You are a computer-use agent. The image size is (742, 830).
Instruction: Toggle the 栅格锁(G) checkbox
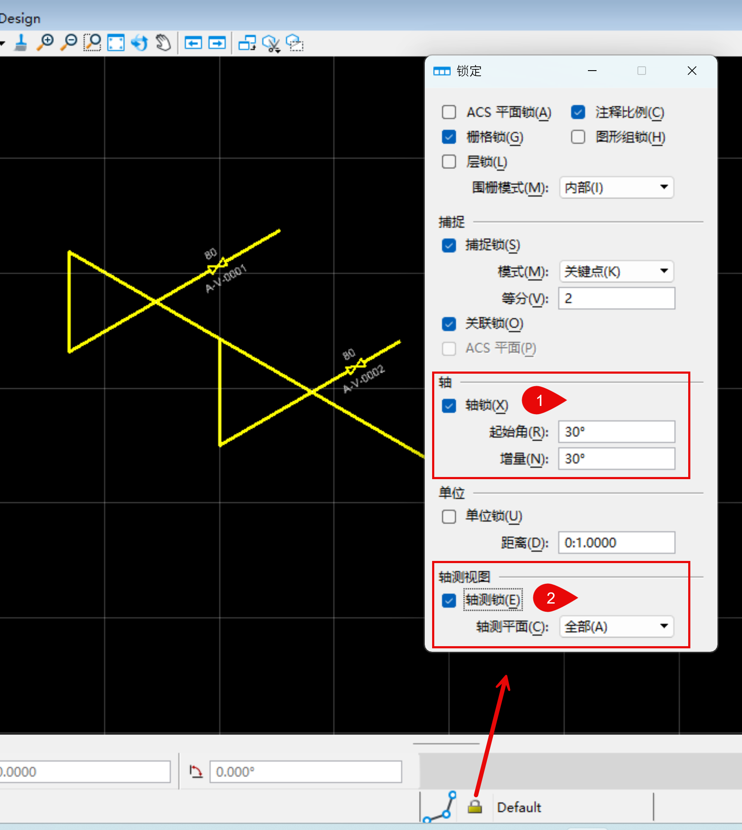coord(449,137)
